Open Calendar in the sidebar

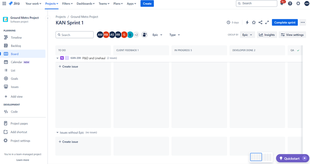tap(23, 62)
